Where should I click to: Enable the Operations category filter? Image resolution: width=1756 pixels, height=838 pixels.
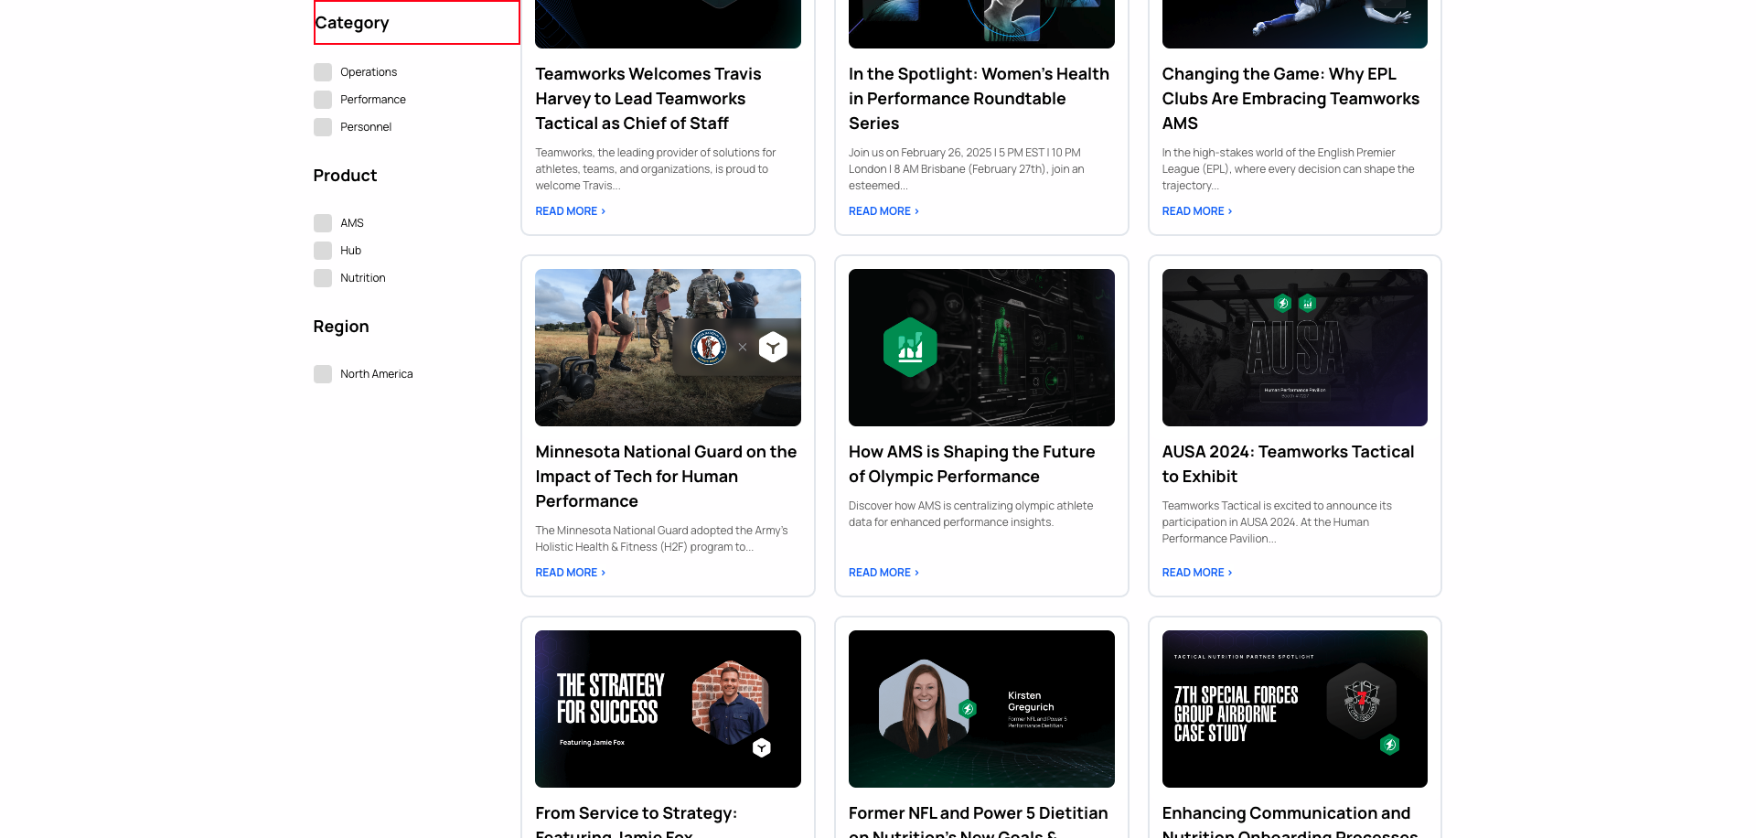tap(323, 71)
